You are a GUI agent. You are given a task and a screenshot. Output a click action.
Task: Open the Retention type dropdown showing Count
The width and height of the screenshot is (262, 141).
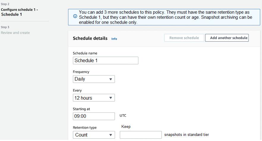(x=94, y=135)
